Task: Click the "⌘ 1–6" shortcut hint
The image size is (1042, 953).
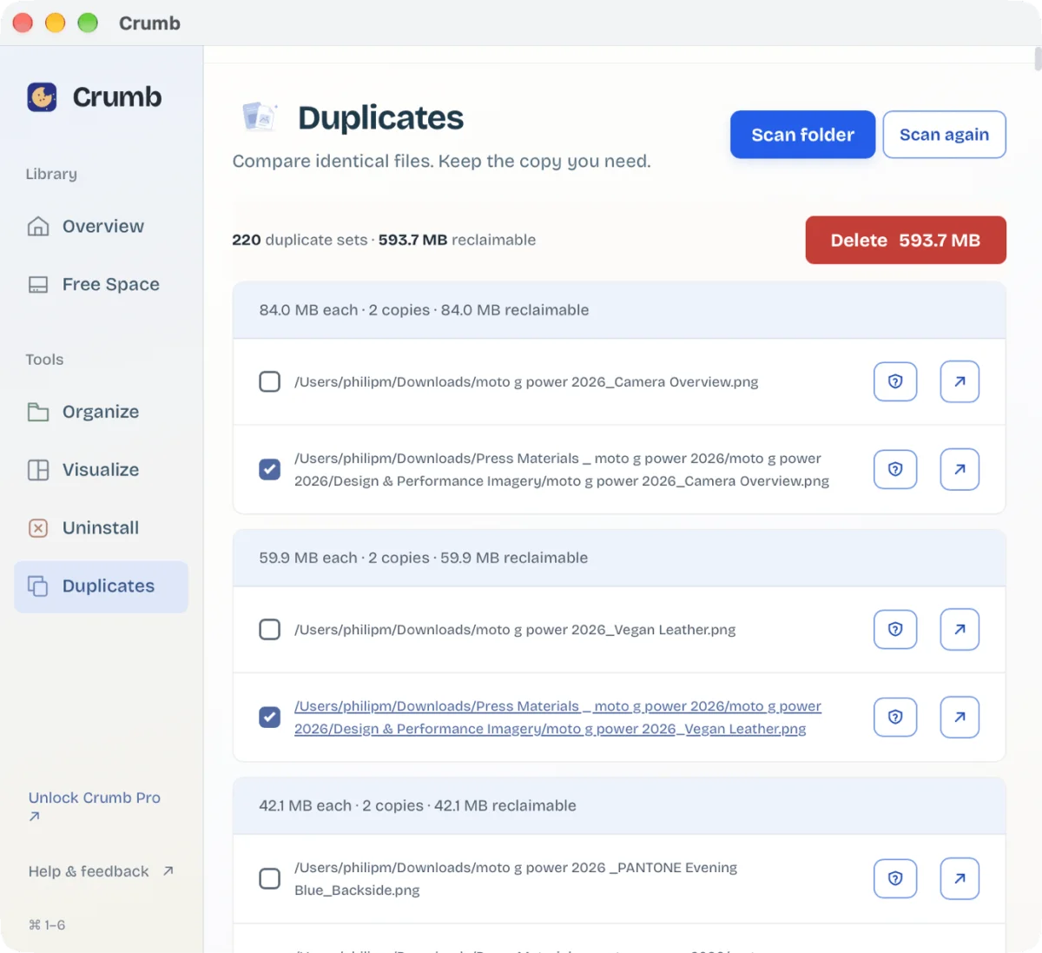Action: [47, 925]
